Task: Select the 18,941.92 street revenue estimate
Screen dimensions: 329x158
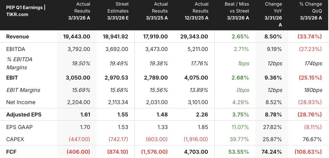Action: (x=116, y=37)
